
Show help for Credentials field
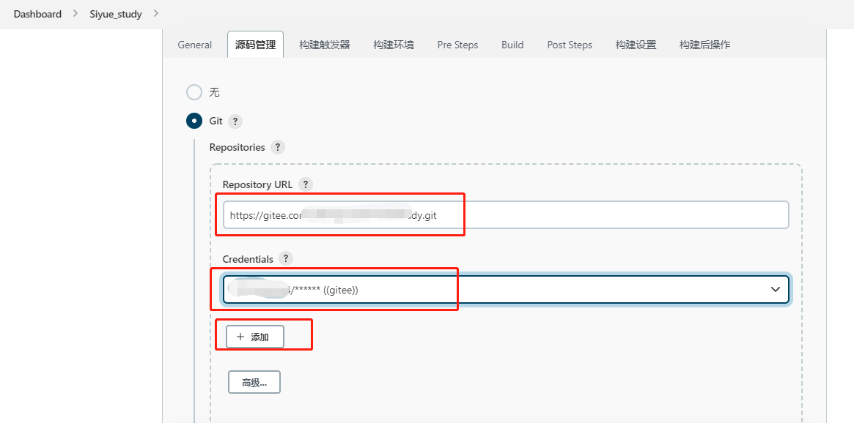coord(286,258)
